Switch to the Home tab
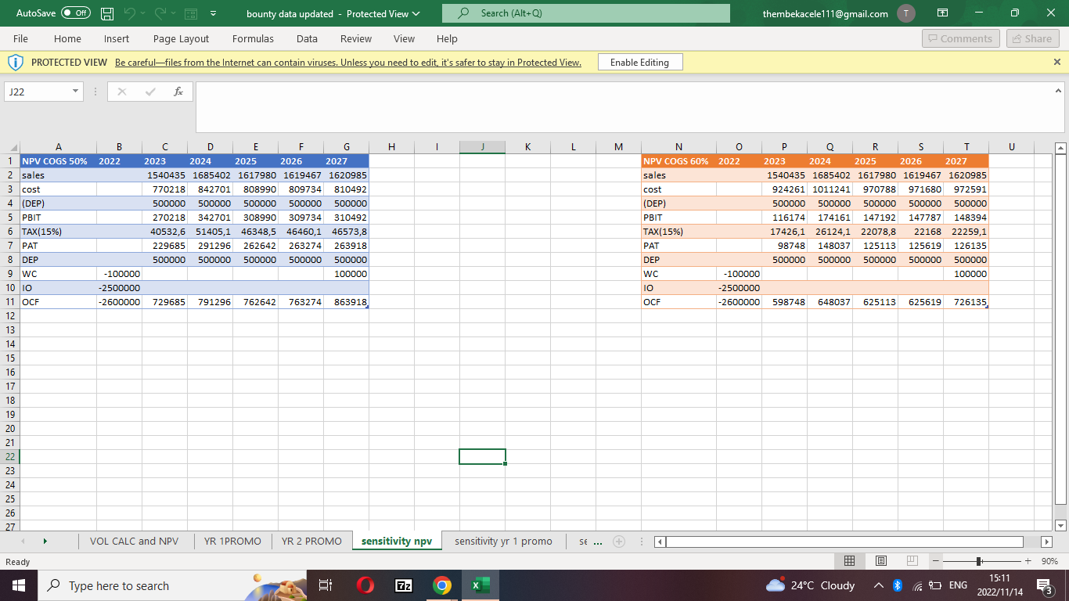 (67, 38)
